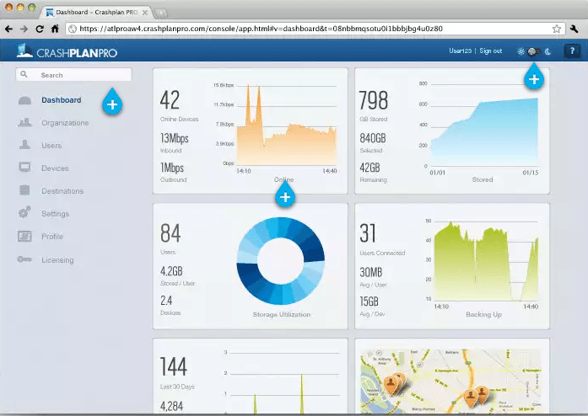Open a new browser tab

point(160,13)
